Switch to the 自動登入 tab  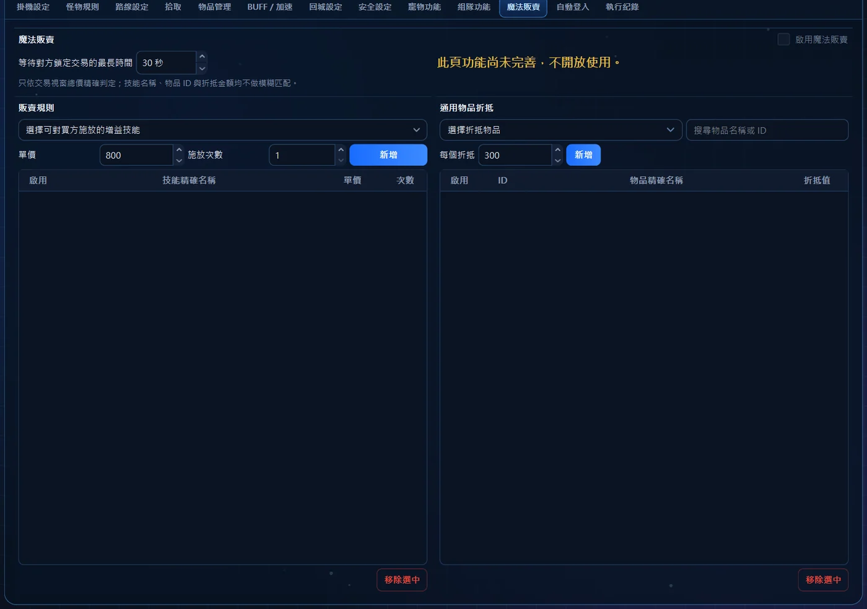click(573, 7)
